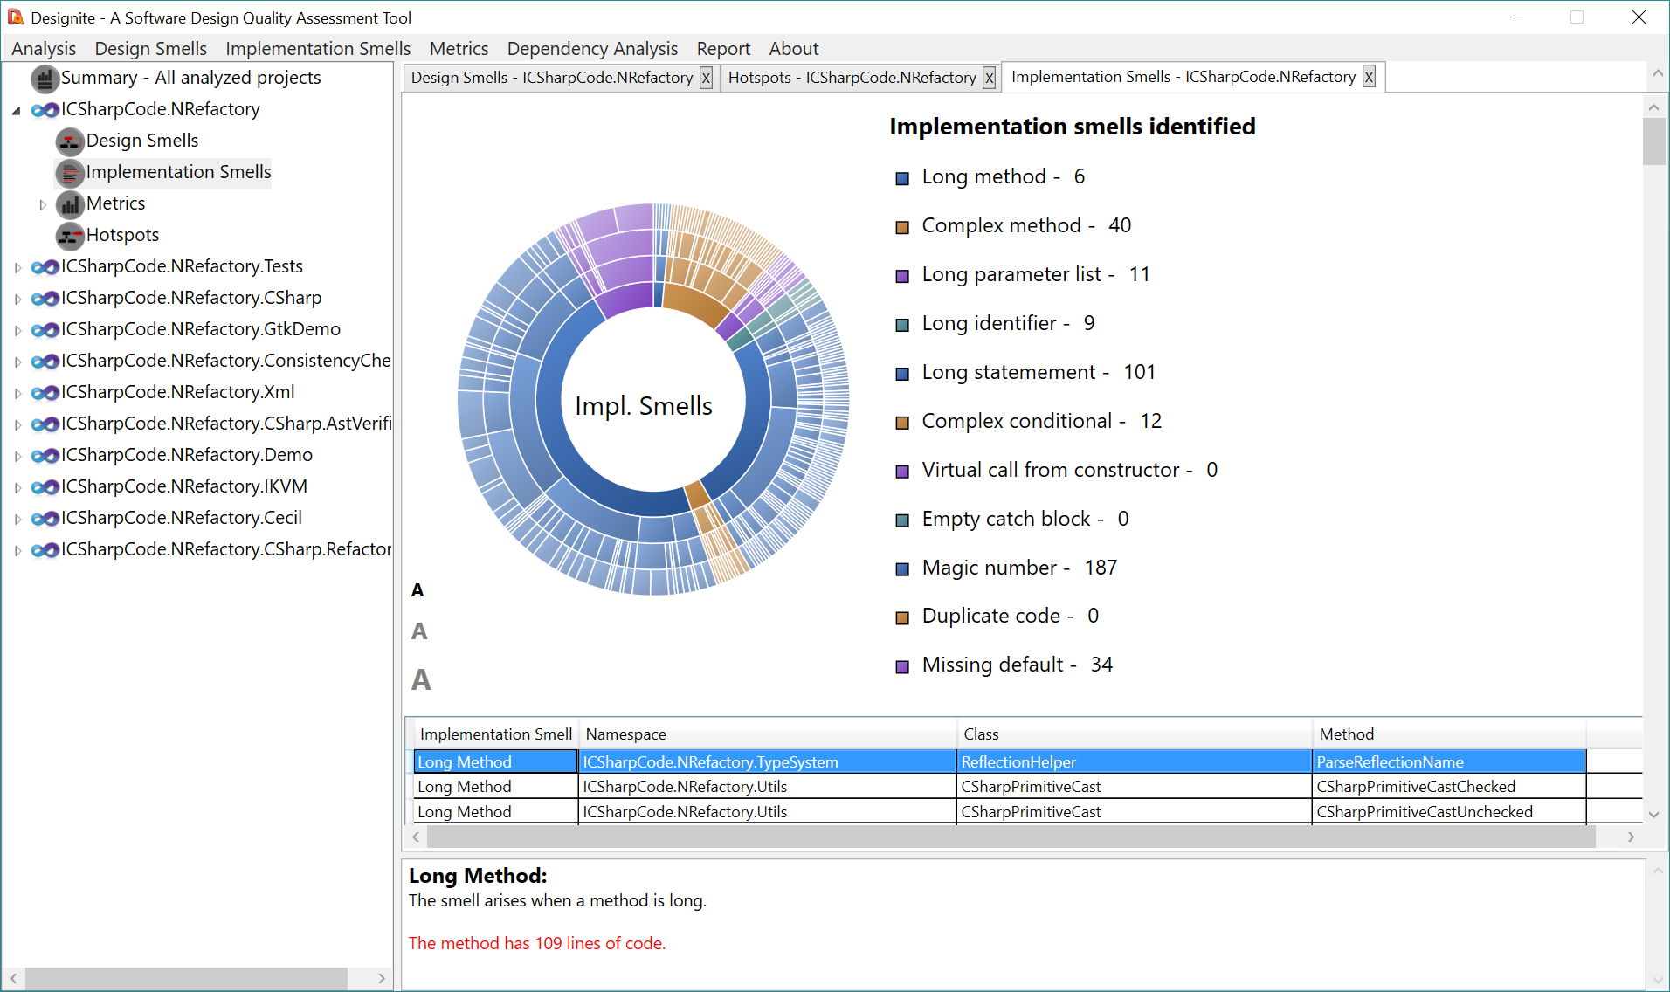Click the ICSharpCode.NRefactory.Xml project icon
Screen dimensions: 1670x992
[45, 393]
